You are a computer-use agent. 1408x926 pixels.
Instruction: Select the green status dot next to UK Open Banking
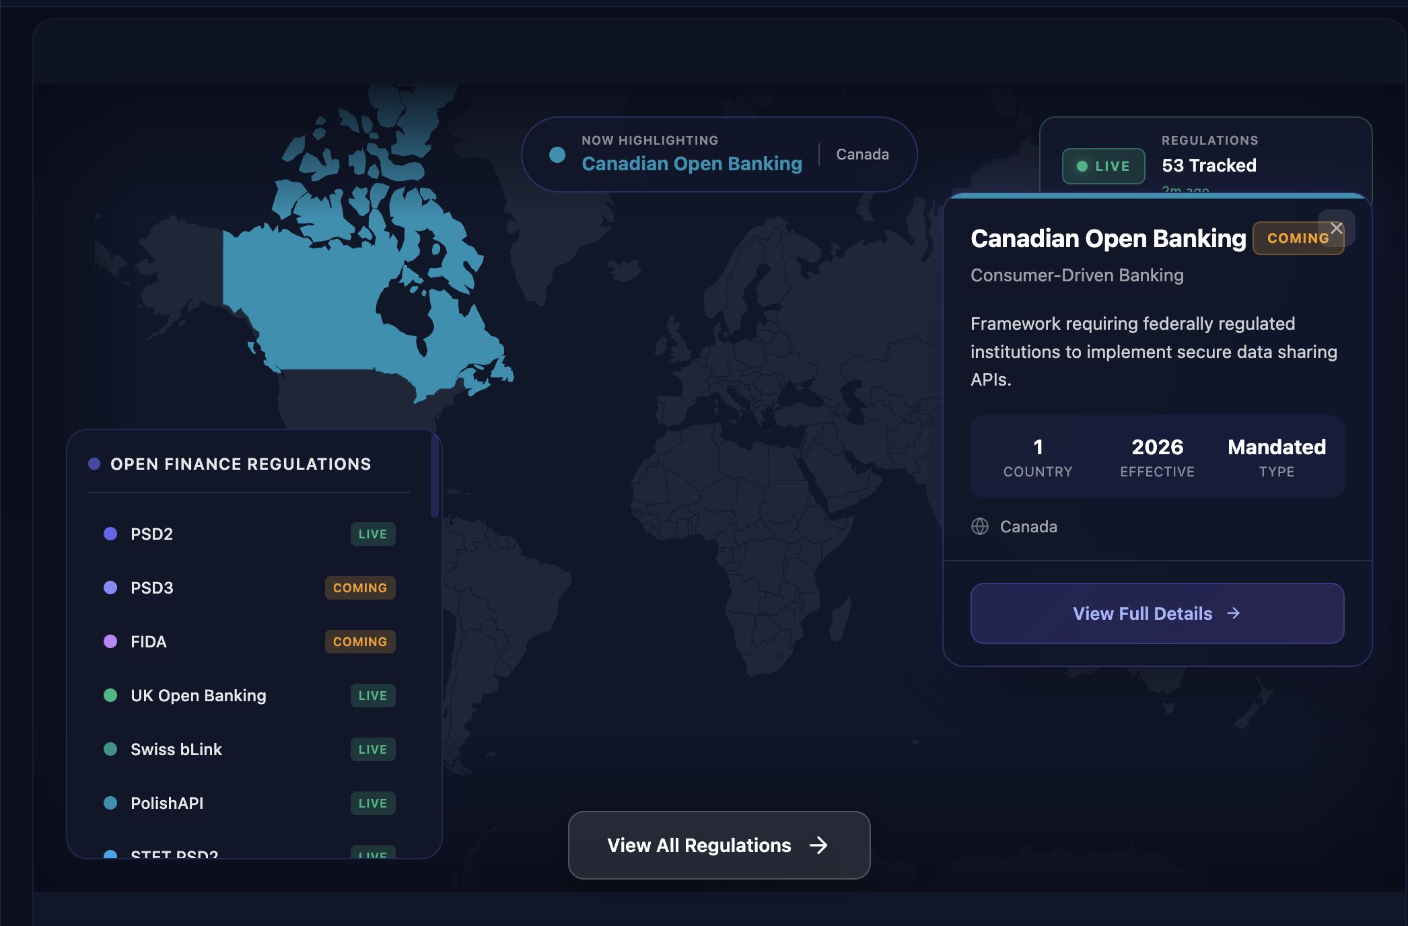pyautogui.click(x=110, y=695)
